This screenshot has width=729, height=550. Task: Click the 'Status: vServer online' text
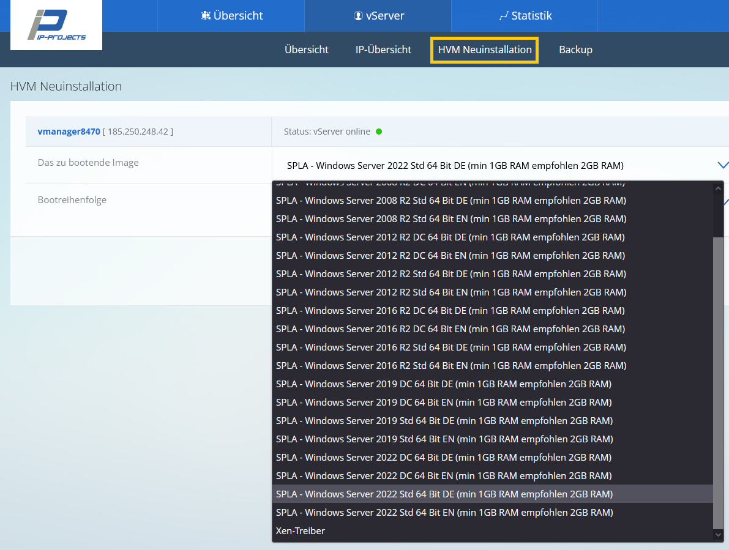pos(327,132)
